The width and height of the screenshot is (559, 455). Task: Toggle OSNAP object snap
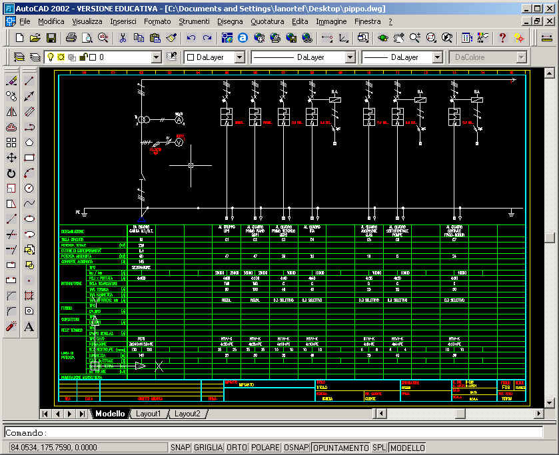[x=296, y=448]
